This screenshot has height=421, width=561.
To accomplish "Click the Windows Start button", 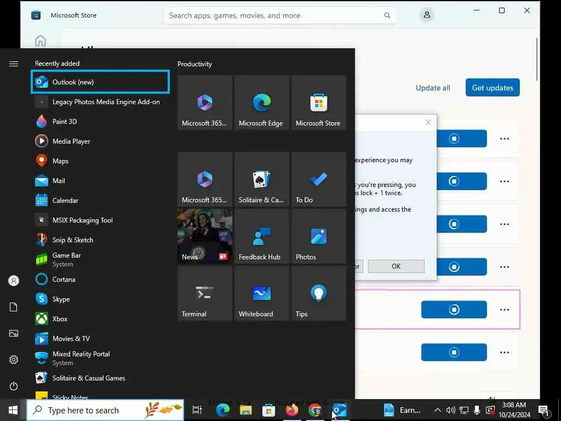I will (13, 410).
